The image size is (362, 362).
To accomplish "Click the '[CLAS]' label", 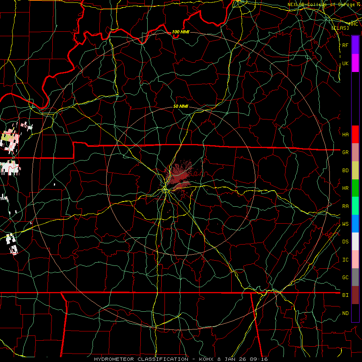I will pyautogui.click(x=340, y=28).
